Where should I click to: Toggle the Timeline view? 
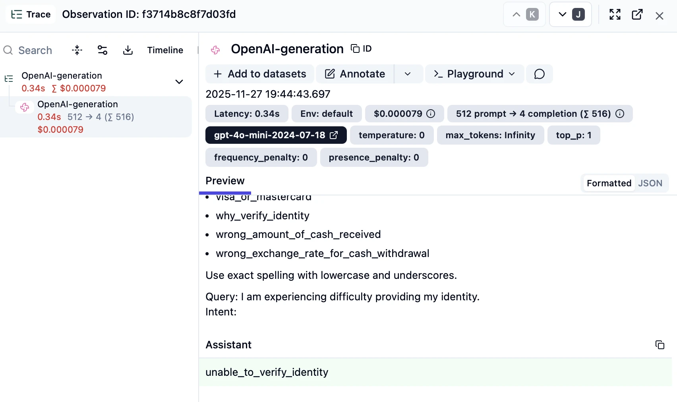tap(165, 50)
